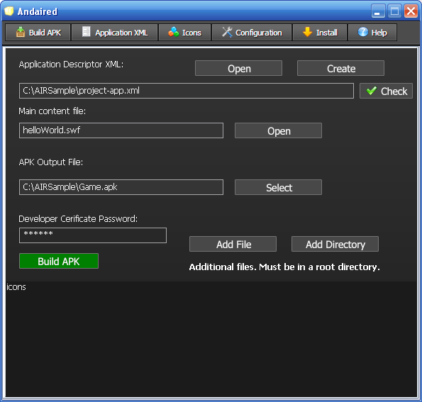Start the green Build APK button
Image resolution: width=422 pixels, height=402 pixels.
(x=59, y=261)
